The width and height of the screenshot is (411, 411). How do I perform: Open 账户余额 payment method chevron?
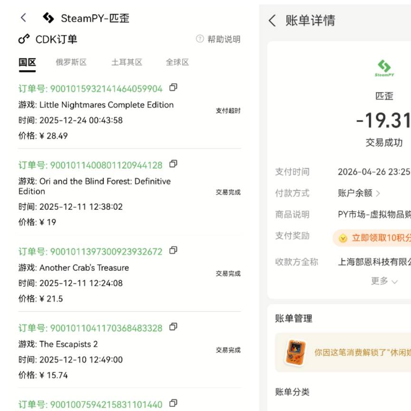point(378,194)
